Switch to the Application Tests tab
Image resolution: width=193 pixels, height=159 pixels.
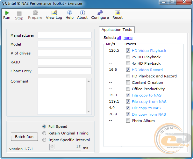(117, 30)
